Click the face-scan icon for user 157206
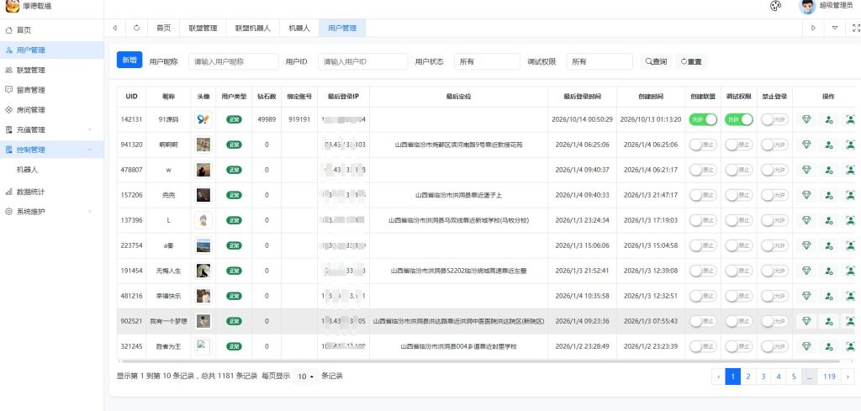Viewport: 861px width, 411px height. tap(850, 195)
